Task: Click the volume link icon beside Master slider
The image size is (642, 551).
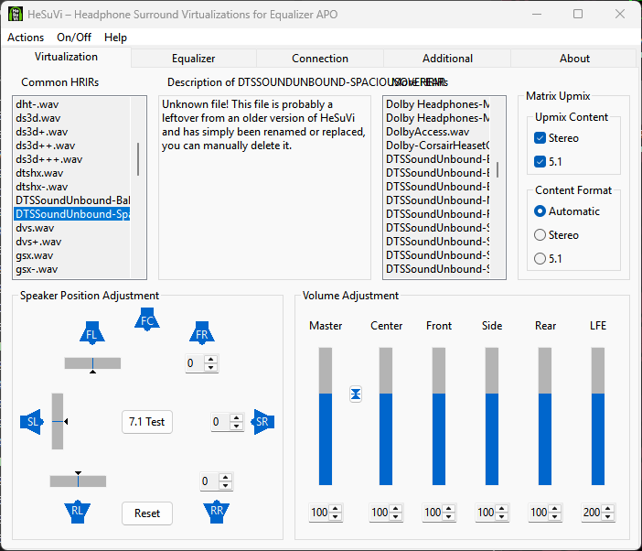Action: 356,394
